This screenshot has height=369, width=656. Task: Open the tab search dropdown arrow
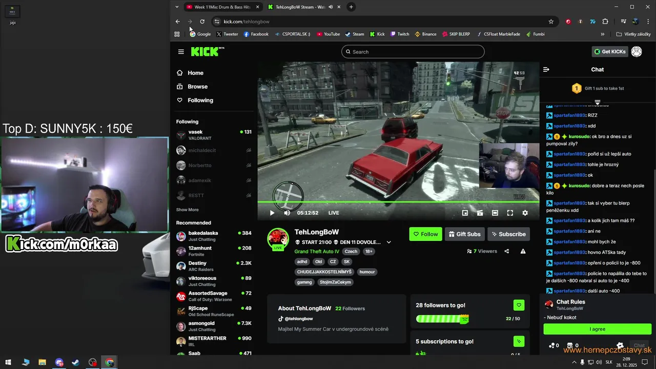[177, 7]
